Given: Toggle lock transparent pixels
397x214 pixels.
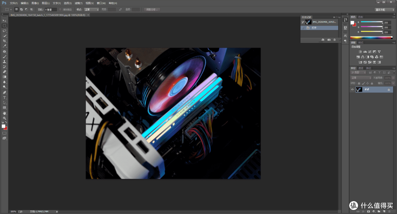Looking at the screenshot, I should point(359,83).
